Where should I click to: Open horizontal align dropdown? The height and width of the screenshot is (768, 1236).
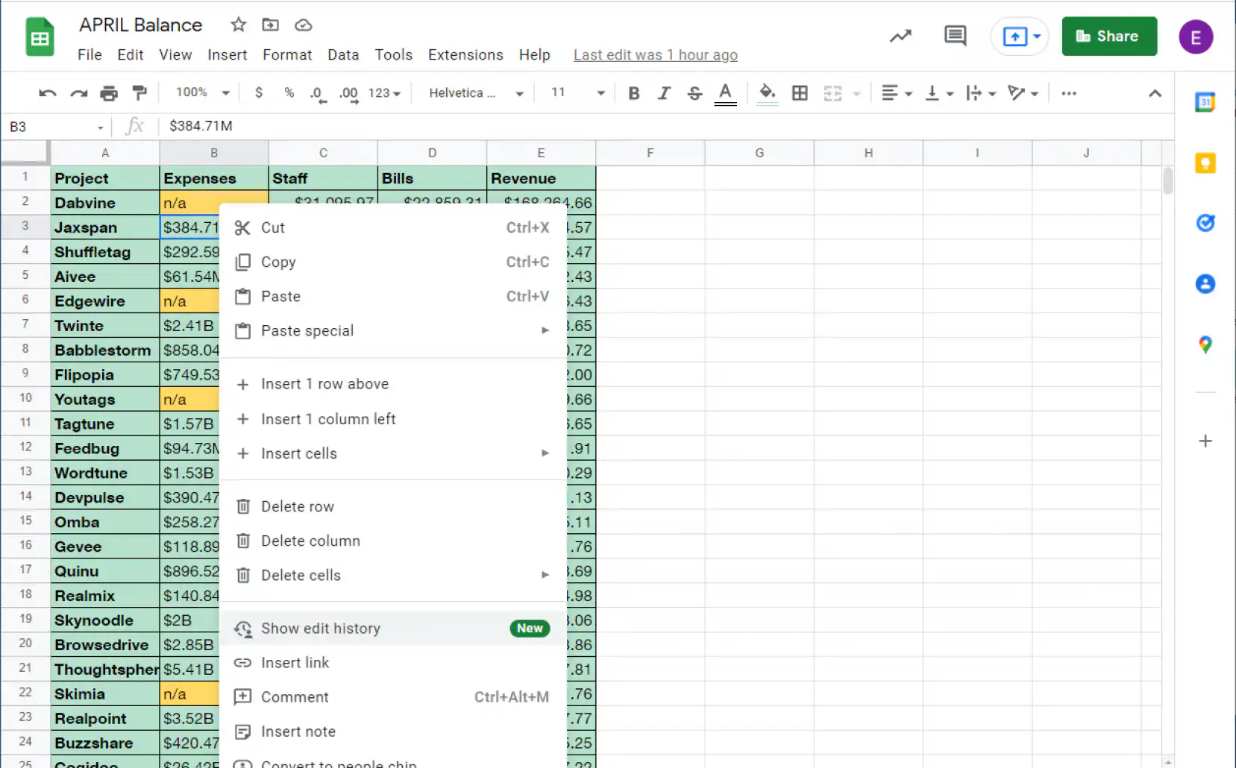click(x=897, y=93)
